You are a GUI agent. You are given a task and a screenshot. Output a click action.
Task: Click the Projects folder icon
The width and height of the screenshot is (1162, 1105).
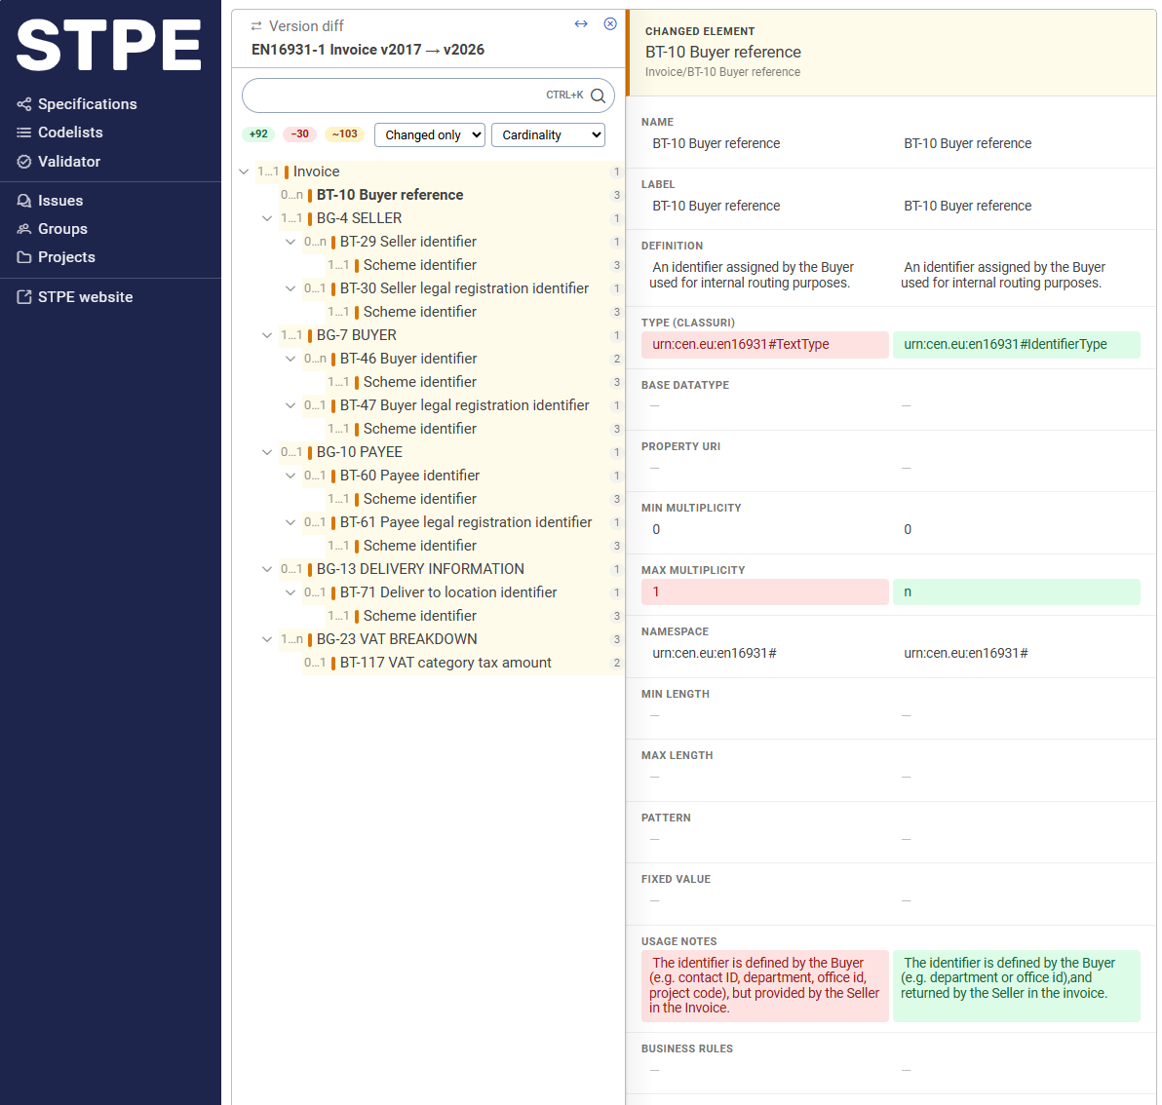[x=24, y=257]
